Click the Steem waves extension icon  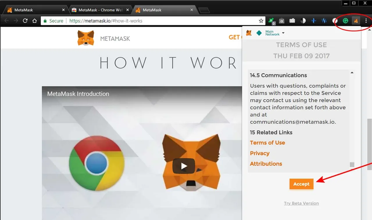pos(324,21)
